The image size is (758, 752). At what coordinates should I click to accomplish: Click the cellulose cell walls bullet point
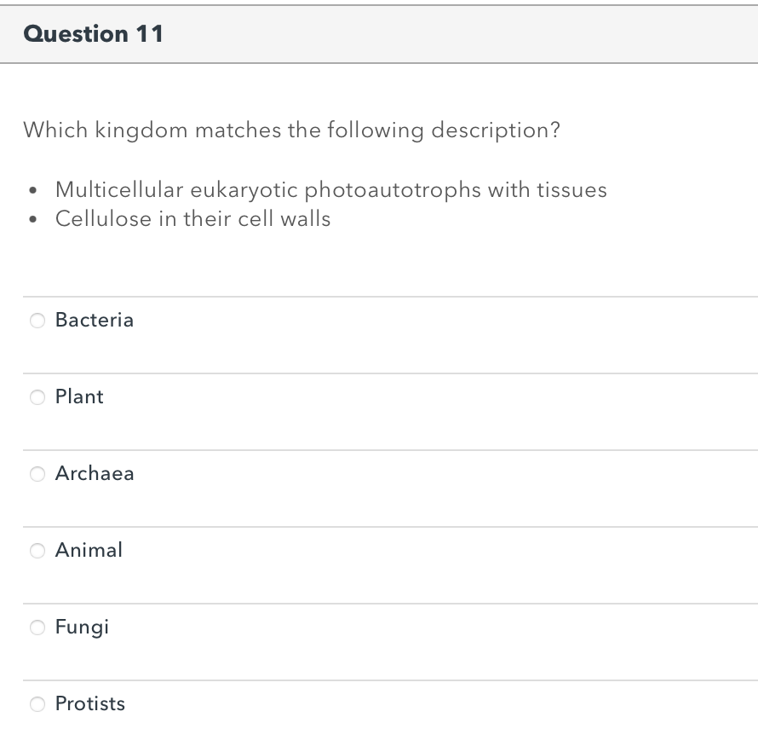192,219
